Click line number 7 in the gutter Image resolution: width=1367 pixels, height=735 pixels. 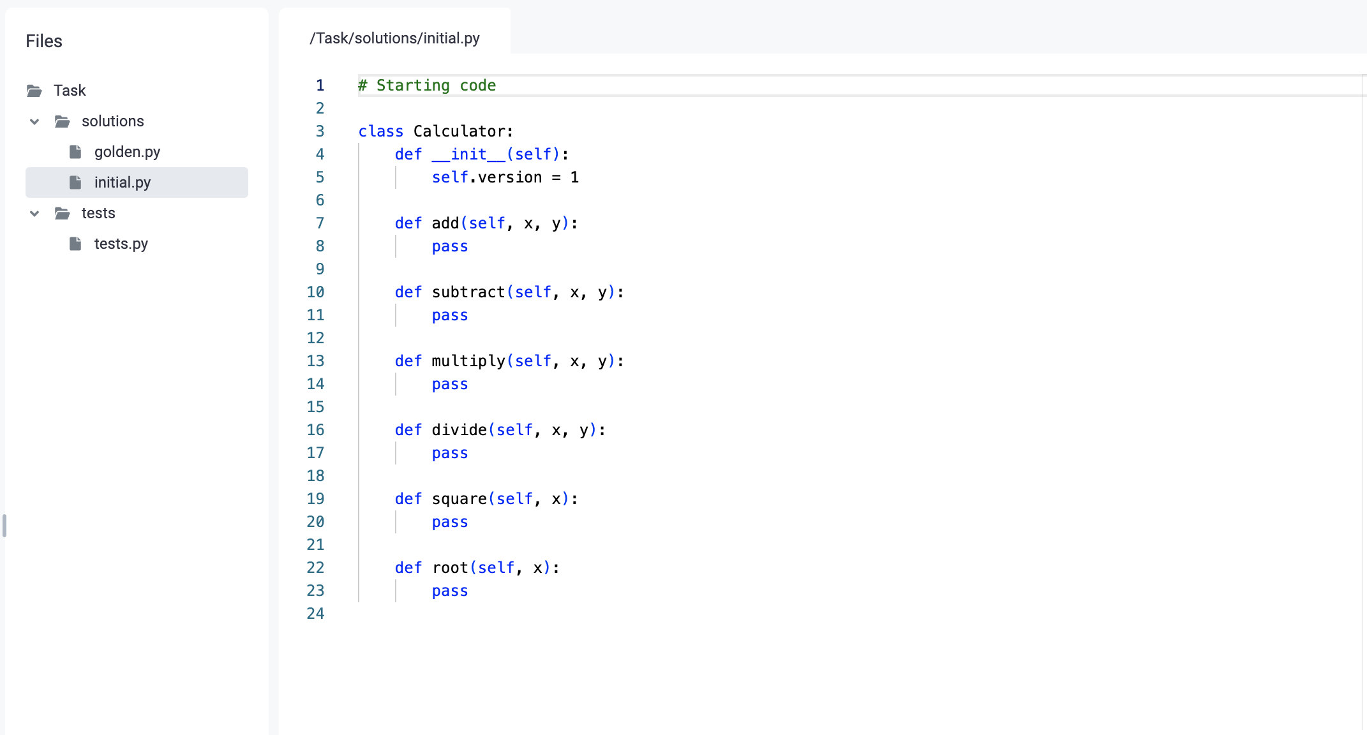pyautogui.click(x=320, y=223)
